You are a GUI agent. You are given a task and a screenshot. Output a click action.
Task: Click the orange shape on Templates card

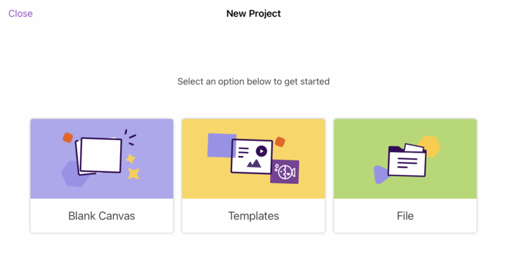280,141
